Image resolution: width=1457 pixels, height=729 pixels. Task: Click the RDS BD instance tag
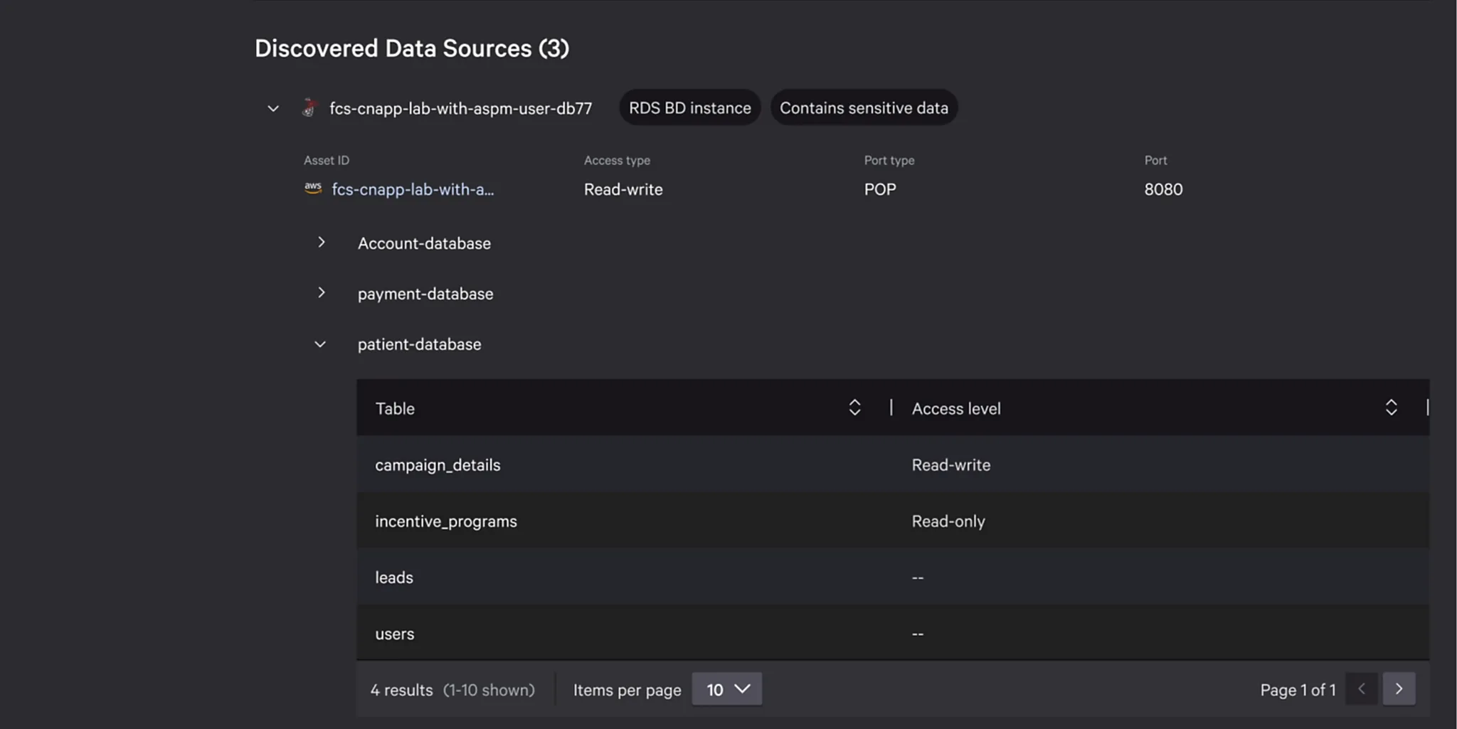tap(689, 107)
